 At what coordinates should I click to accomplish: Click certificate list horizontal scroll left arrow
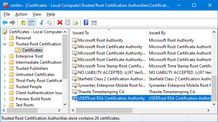tap(73, 110)
